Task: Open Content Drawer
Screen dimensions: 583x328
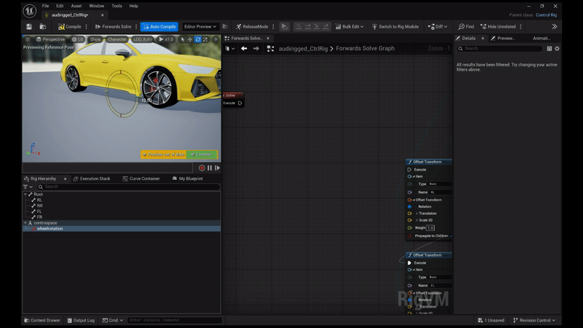Action: click(42, 320)
